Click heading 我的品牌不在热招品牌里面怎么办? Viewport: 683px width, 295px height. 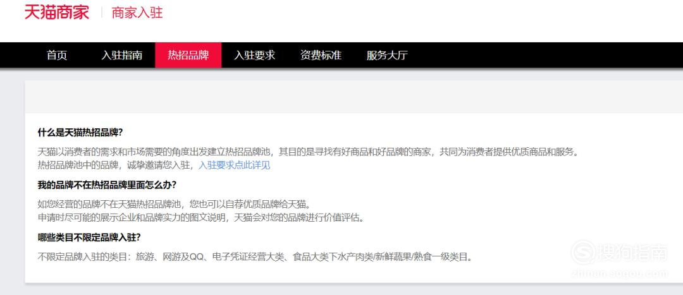pyautogui.click(x=107, y=185)
